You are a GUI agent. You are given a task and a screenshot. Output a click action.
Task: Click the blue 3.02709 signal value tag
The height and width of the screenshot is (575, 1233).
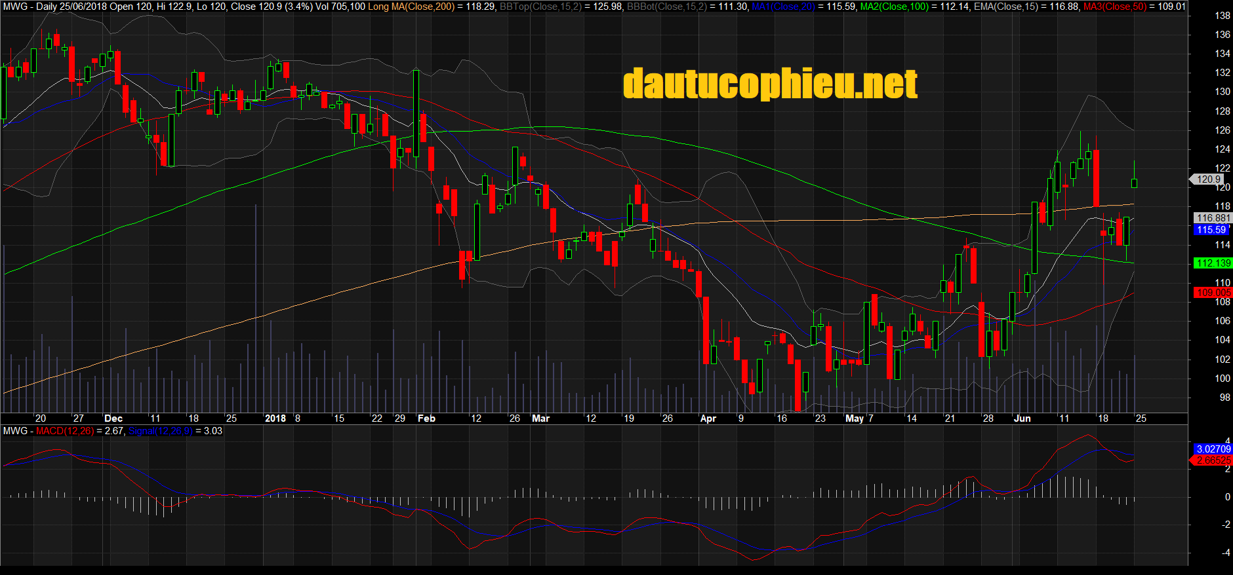point(1213,449)
